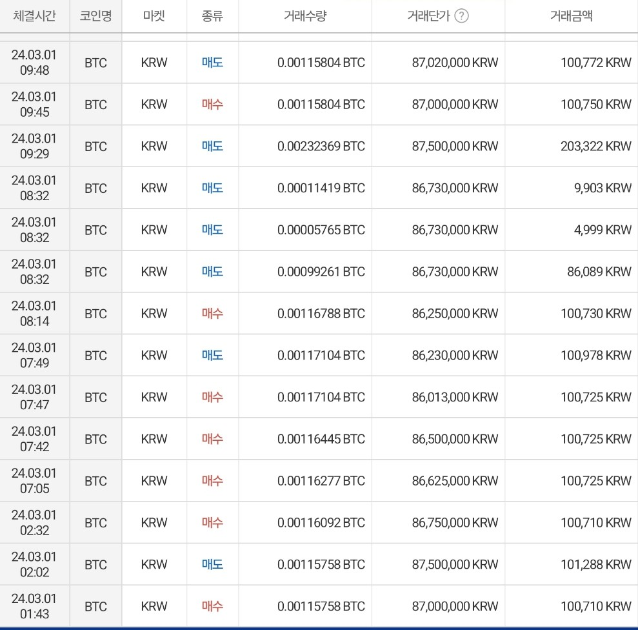Screen dimensions: 638x630
Task: Click unit price 87,020,000 KRW
Action: point(455,63)
